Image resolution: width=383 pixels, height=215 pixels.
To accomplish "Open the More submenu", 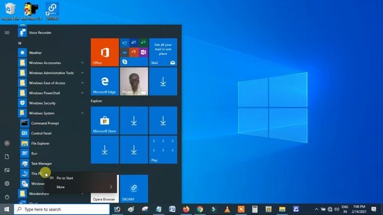I will tap(81, 187).
